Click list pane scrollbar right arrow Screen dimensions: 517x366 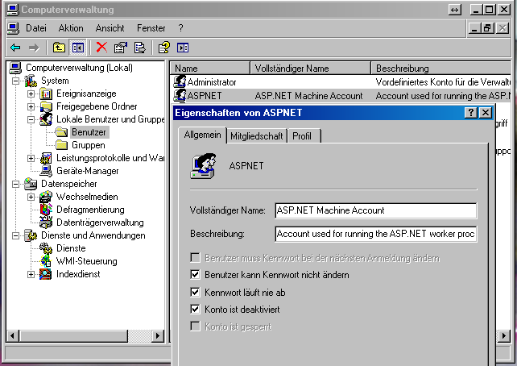tap(504, 336)
